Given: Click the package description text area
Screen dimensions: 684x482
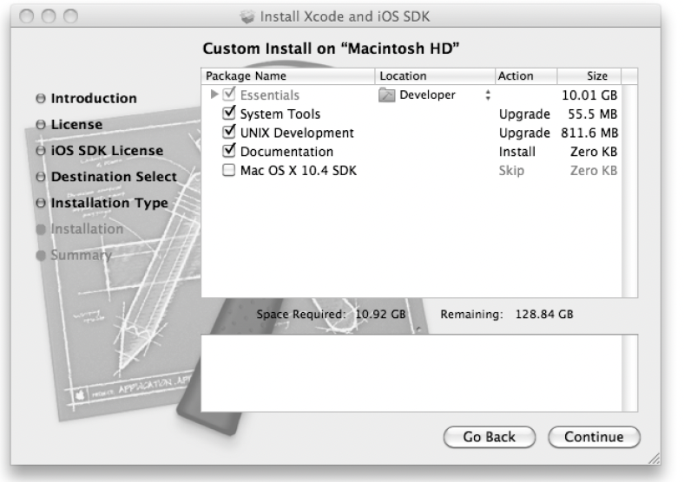Looking at the screenshot, I should point(411,373).
